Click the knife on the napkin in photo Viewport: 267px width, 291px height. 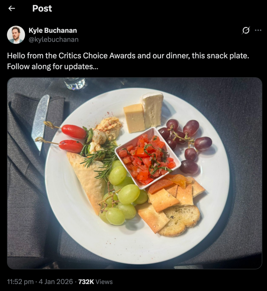point(40,124)
